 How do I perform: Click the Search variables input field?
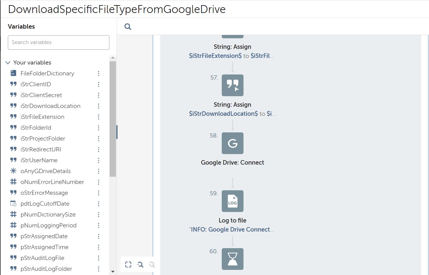tap(59, 43)
